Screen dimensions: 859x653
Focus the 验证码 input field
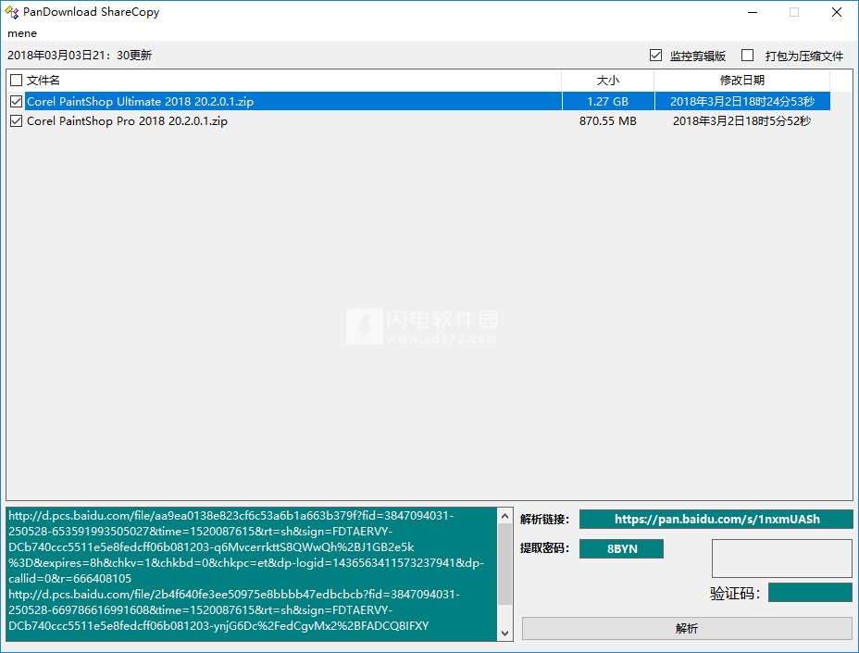(x=810, y=593)
